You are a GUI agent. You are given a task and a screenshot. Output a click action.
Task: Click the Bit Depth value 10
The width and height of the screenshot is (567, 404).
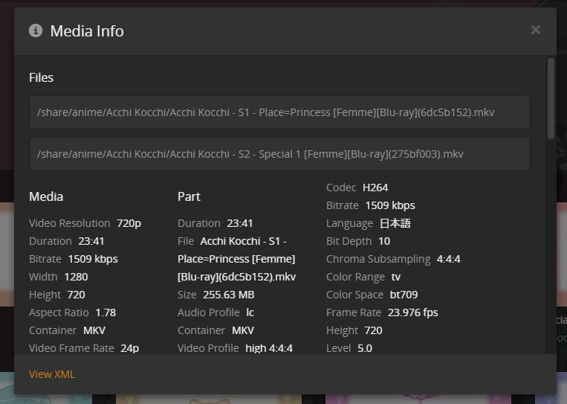tap(384, 241)
